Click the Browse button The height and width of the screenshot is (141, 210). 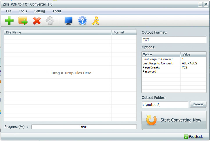coord(198,104)
